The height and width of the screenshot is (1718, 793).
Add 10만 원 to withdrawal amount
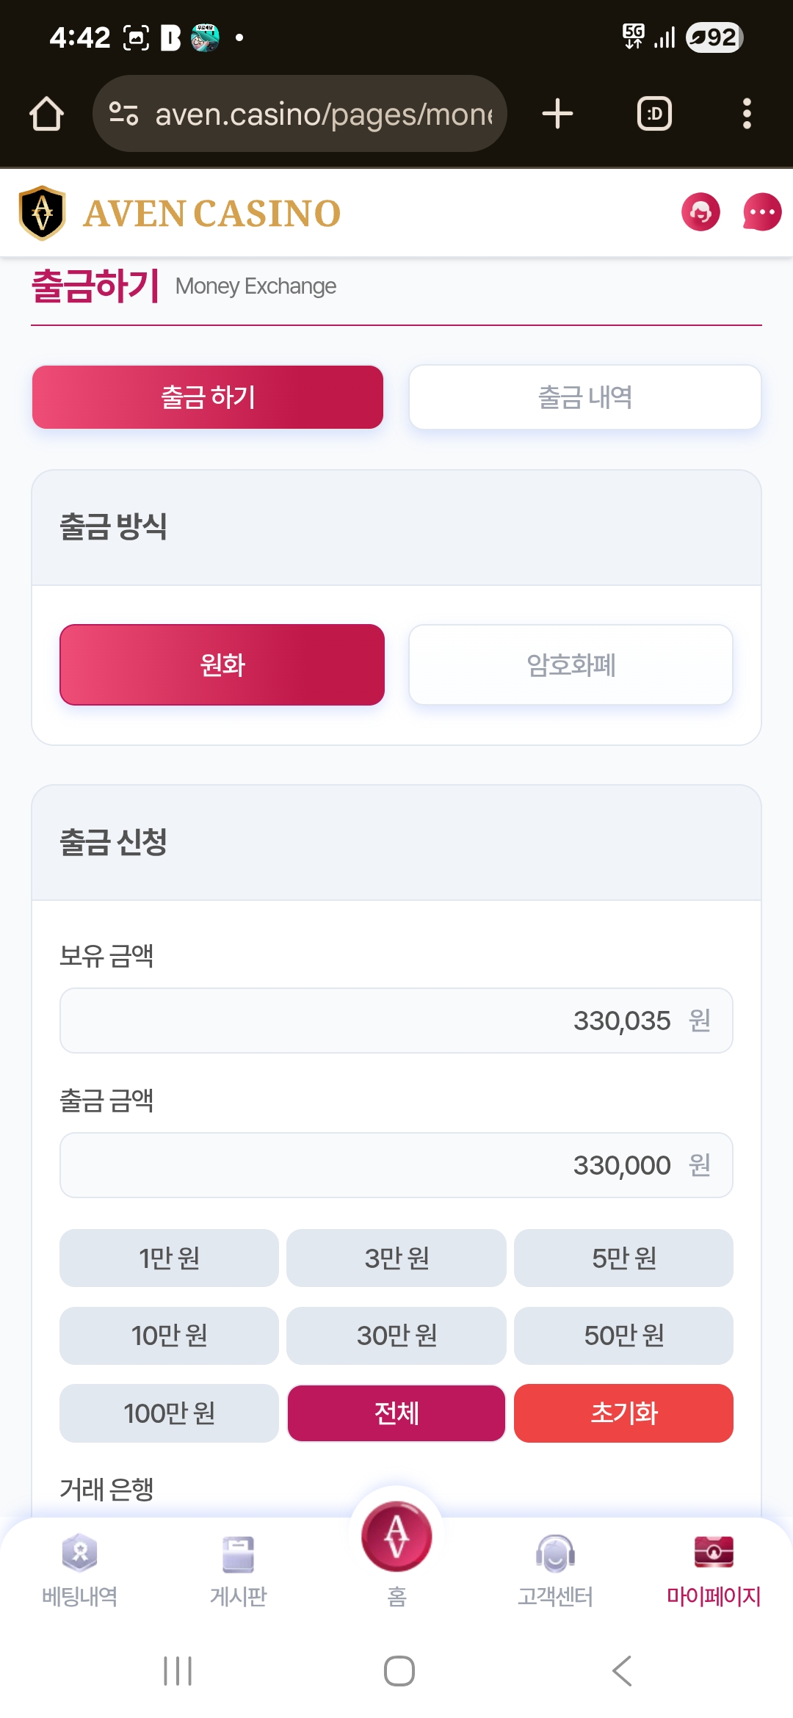(169, 1335)
